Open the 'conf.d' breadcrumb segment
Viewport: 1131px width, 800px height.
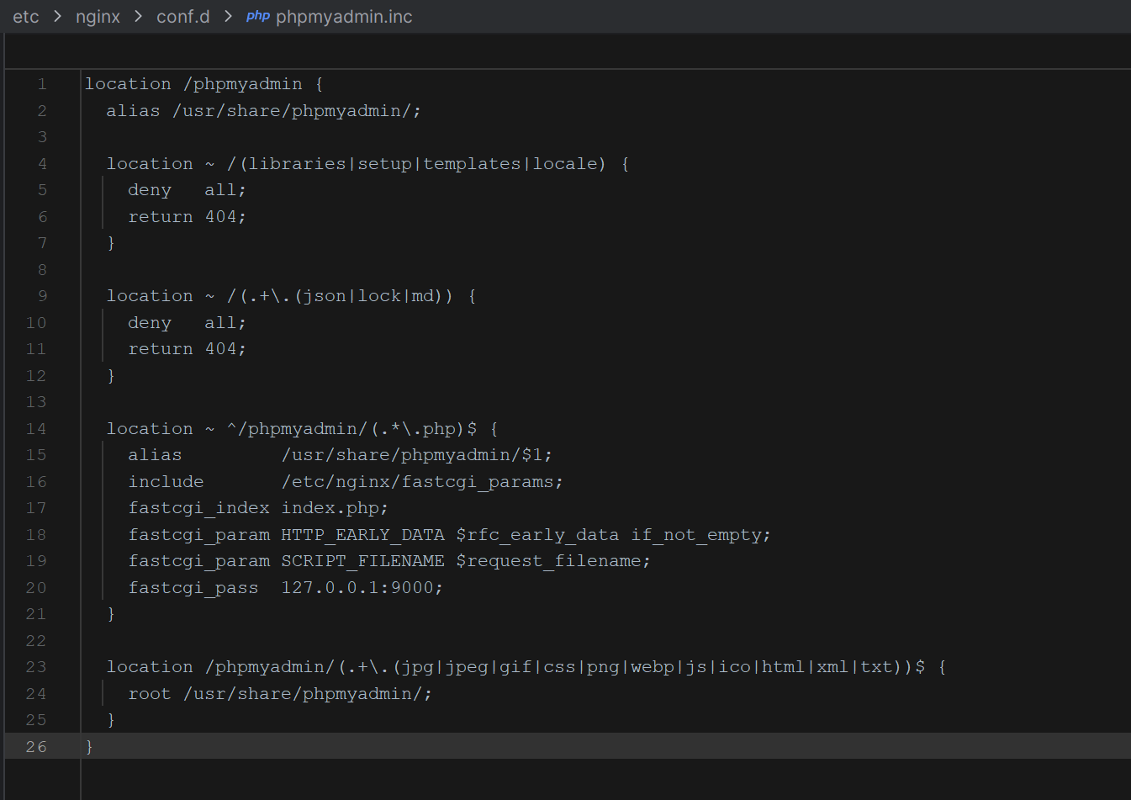[182, 17]
